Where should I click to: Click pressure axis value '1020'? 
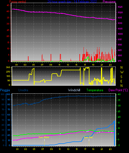click(120, 12)
